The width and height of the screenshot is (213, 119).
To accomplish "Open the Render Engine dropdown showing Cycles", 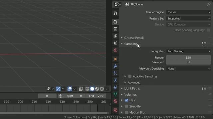I will pyautogui.click(x=189, y=12).
